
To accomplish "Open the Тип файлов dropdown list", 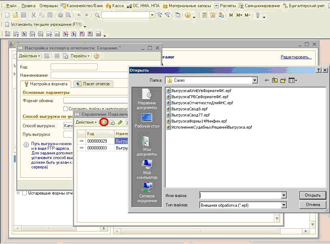I will pos(284,205).
